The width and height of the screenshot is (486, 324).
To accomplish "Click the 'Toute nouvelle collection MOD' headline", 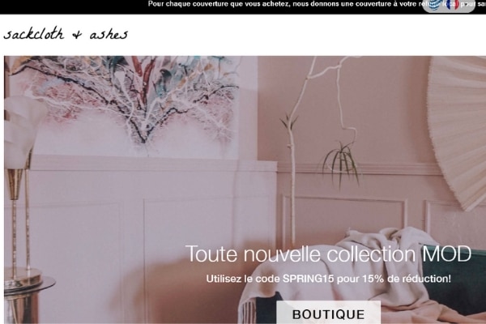I will (x=328, y=254).
